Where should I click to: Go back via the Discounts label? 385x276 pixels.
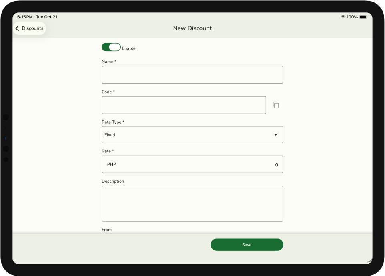pos(32,28)
